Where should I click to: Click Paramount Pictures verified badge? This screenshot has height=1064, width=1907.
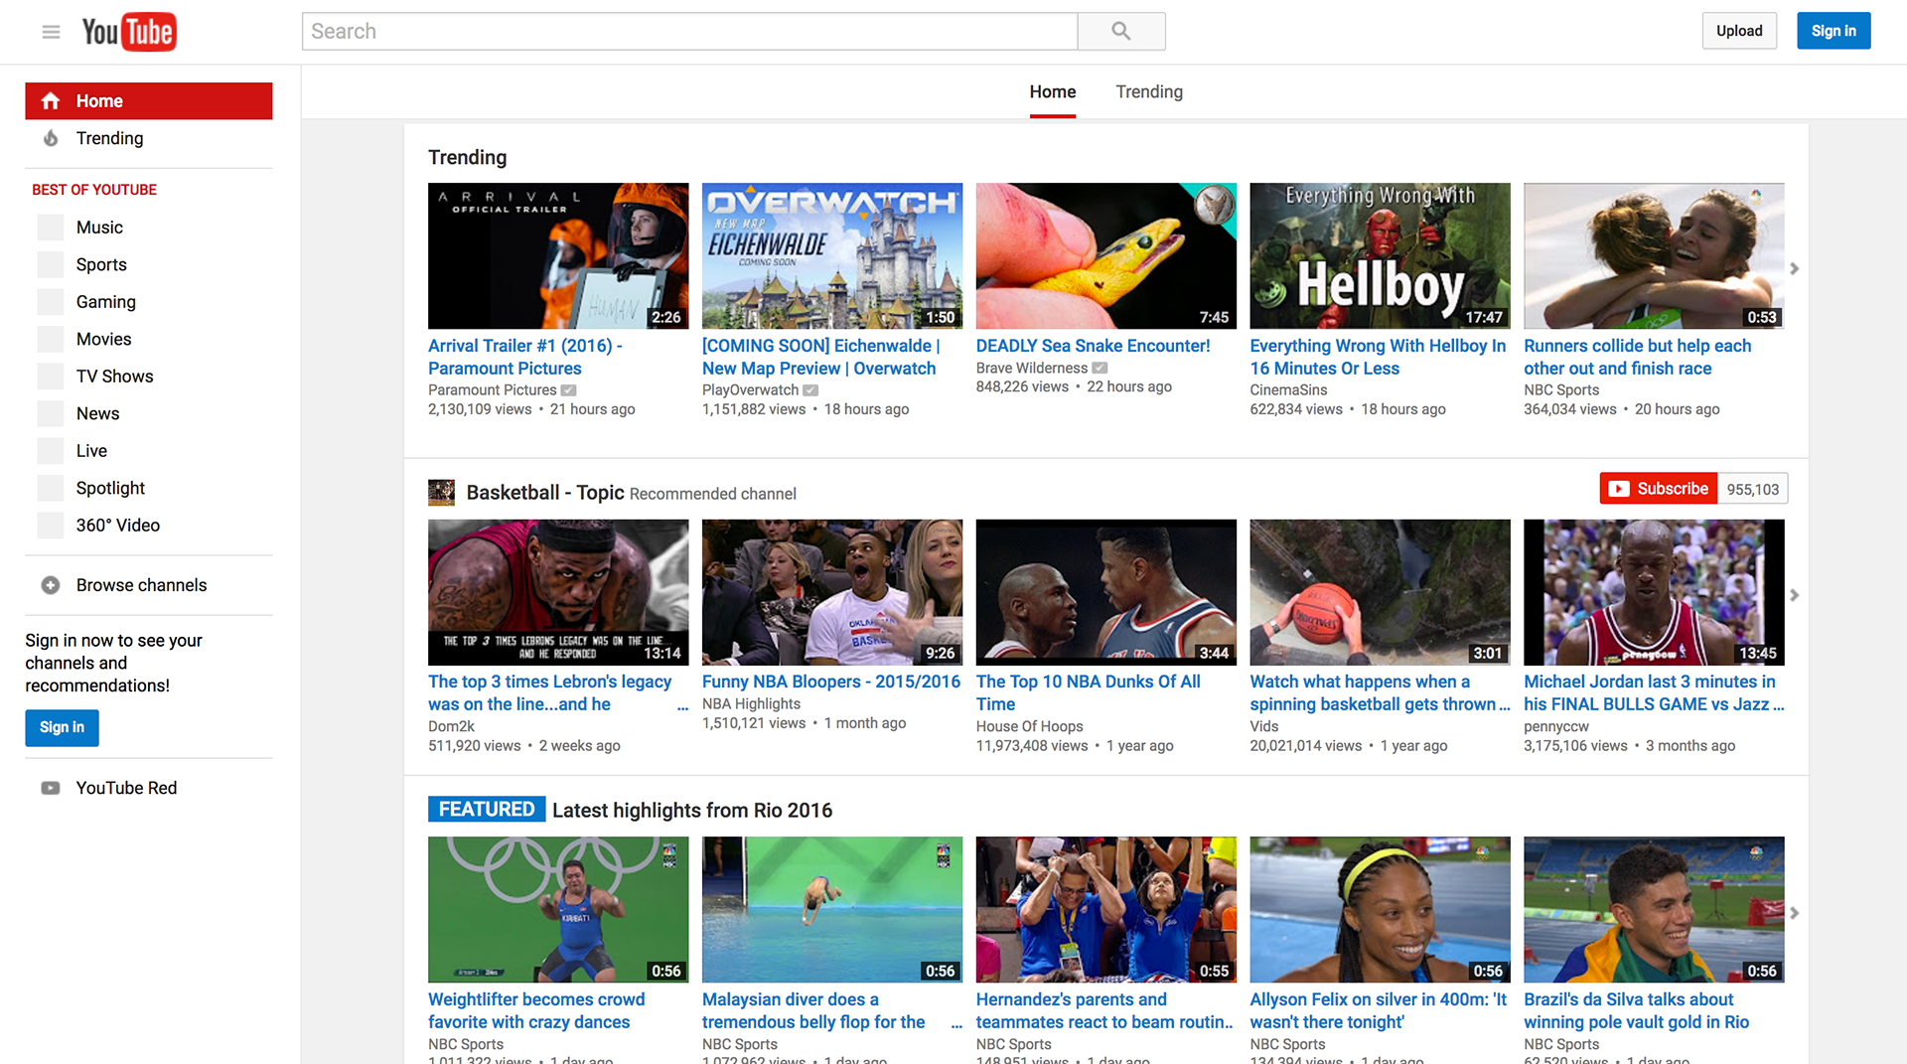568,390
